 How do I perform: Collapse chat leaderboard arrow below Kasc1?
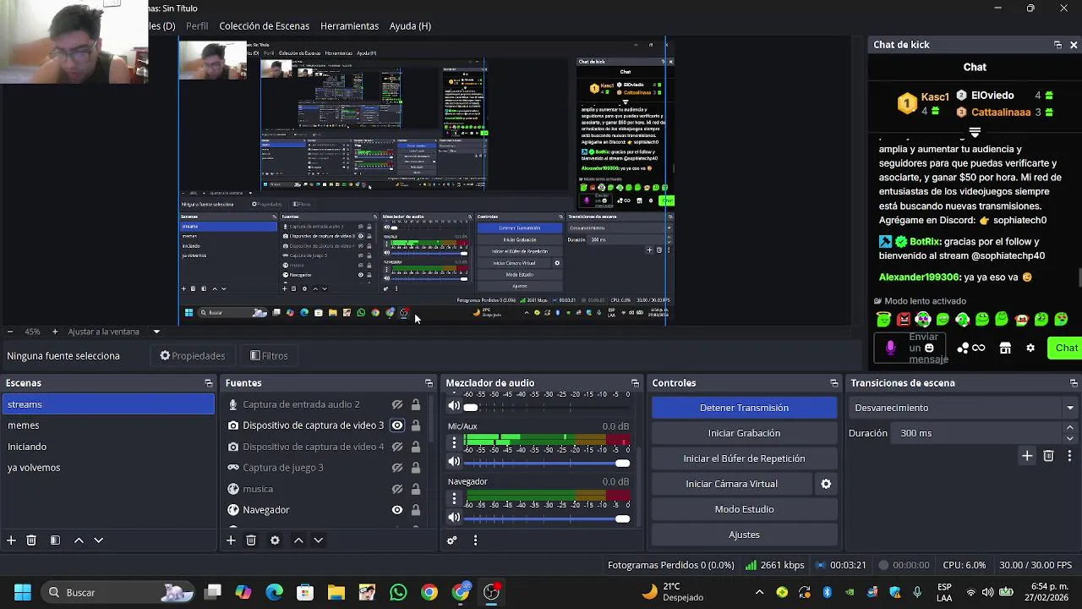(x=975, y=132)
